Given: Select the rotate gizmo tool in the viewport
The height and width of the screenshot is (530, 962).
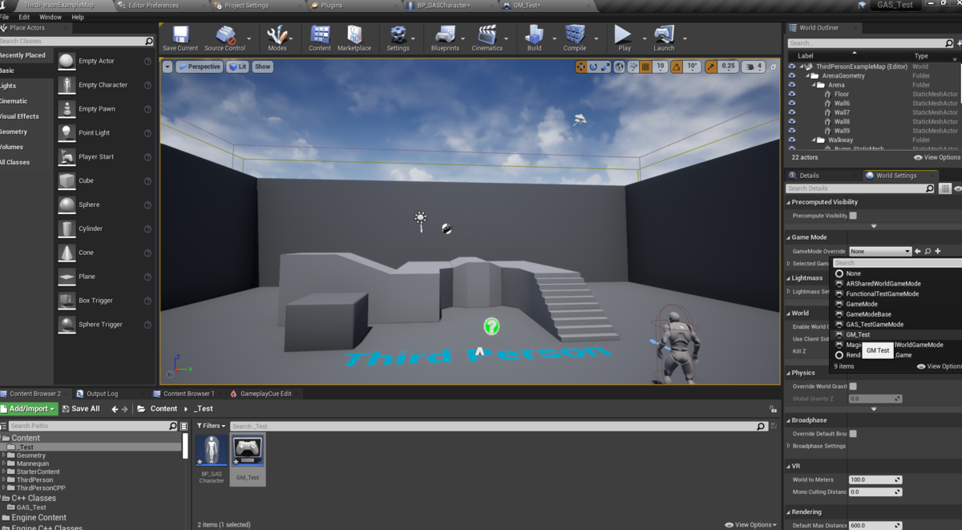Looking at the screenshot, I should pos(593,67).
